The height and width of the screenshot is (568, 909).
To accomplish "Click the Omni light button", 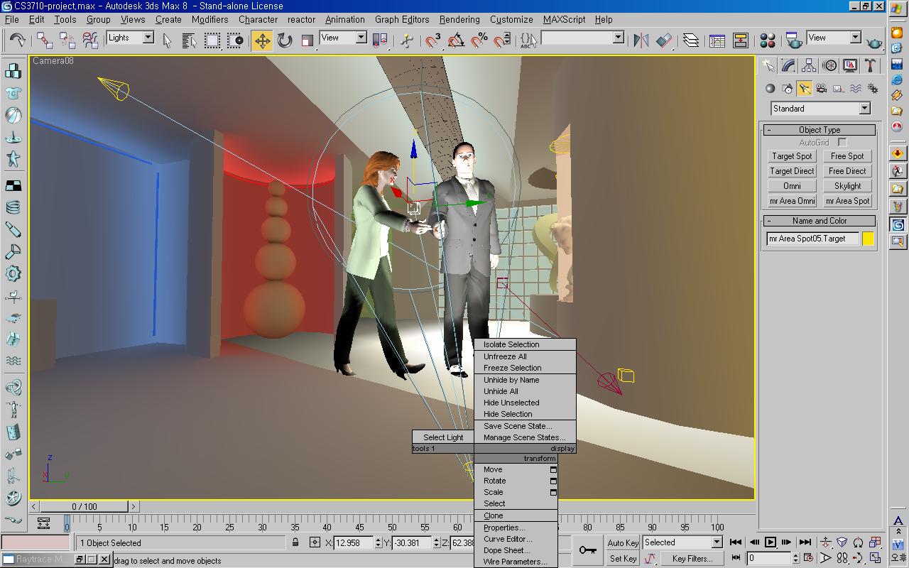I will (x=792, y=186).
